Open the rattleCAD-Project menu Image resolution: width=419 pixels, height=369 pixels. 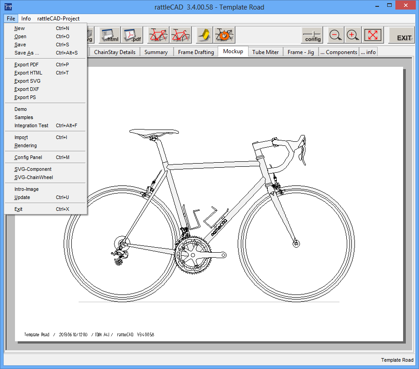pyautogui.click(x=58, y=19)
